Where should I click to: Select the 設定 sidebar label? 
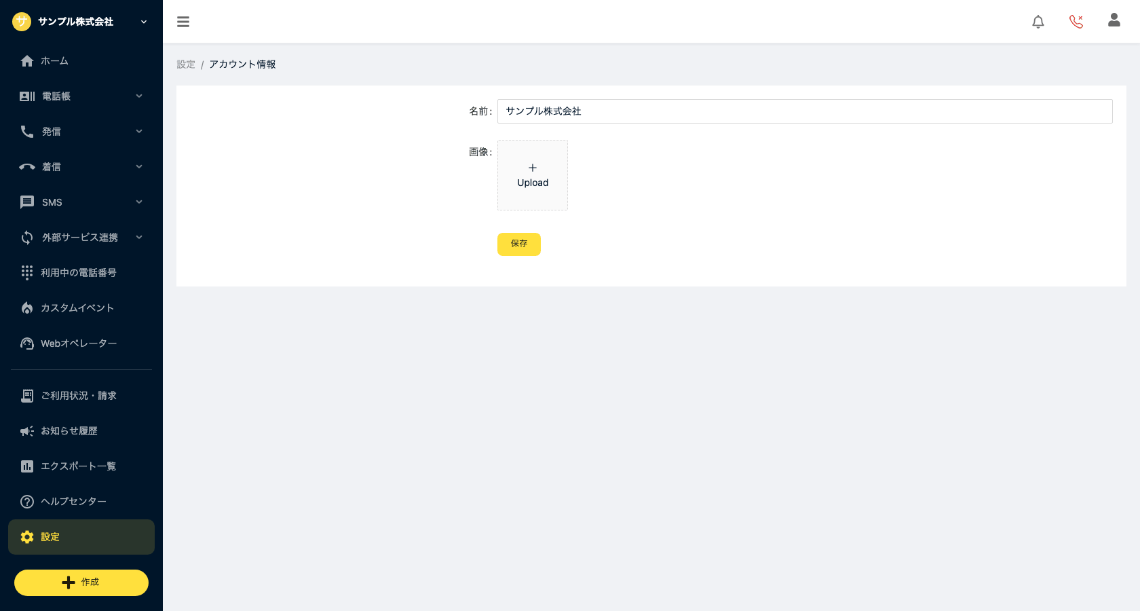click(50, 537)
